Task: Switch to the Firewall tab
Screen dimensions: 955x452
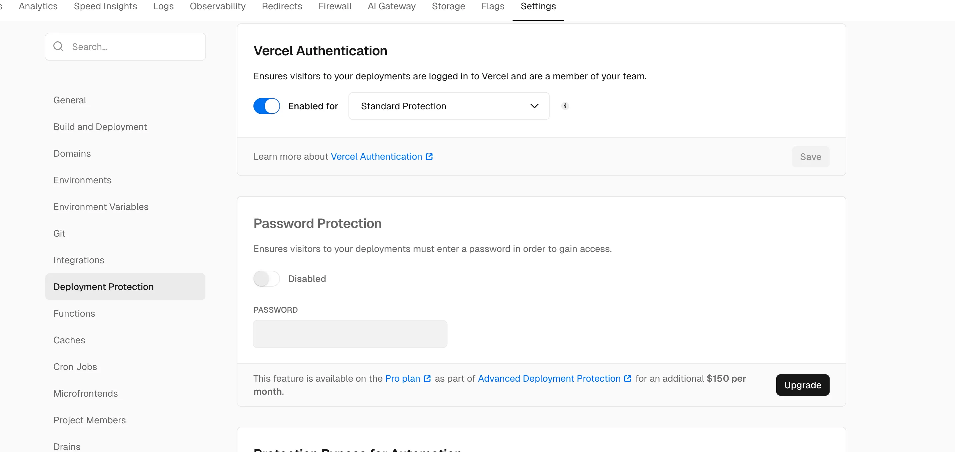Action: 335,6
